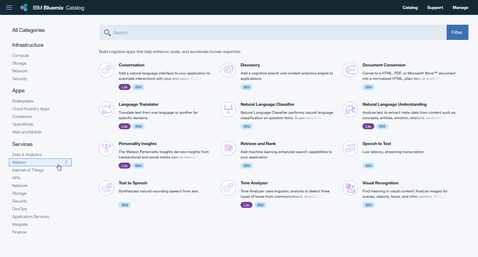
Task: Click the Document Conversion title
Action: [x=384, y=65]
